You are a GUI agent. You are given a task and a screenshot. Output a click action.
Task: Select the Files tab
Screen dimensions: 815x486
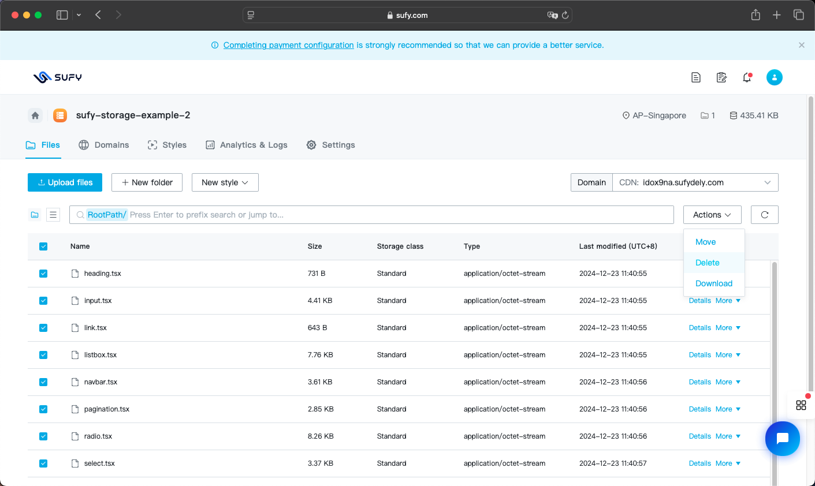pos(43,145)
